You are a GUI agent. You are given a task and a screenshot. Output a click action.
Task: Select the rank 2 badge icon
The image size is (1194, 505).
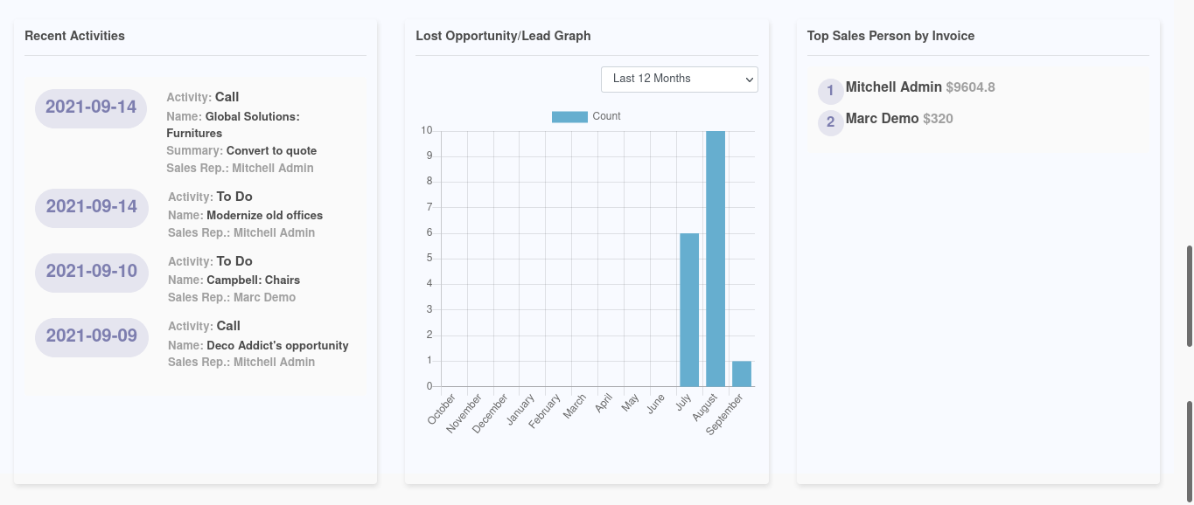830,122
